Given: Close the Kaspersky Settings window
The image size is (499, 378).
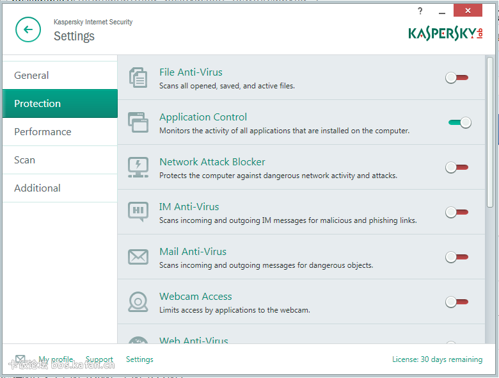Looking at the screenshot, I should point(468,10).
